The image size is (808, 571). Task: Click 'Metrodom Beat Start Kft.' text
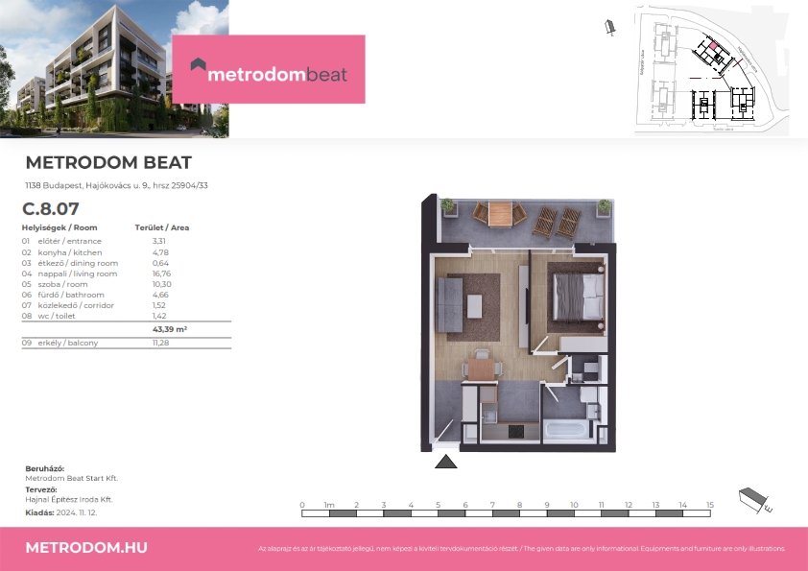point(72,478)
